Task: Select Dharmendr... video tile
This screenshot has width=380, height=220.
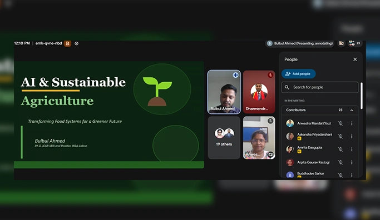Action: (x=259, y=92)
